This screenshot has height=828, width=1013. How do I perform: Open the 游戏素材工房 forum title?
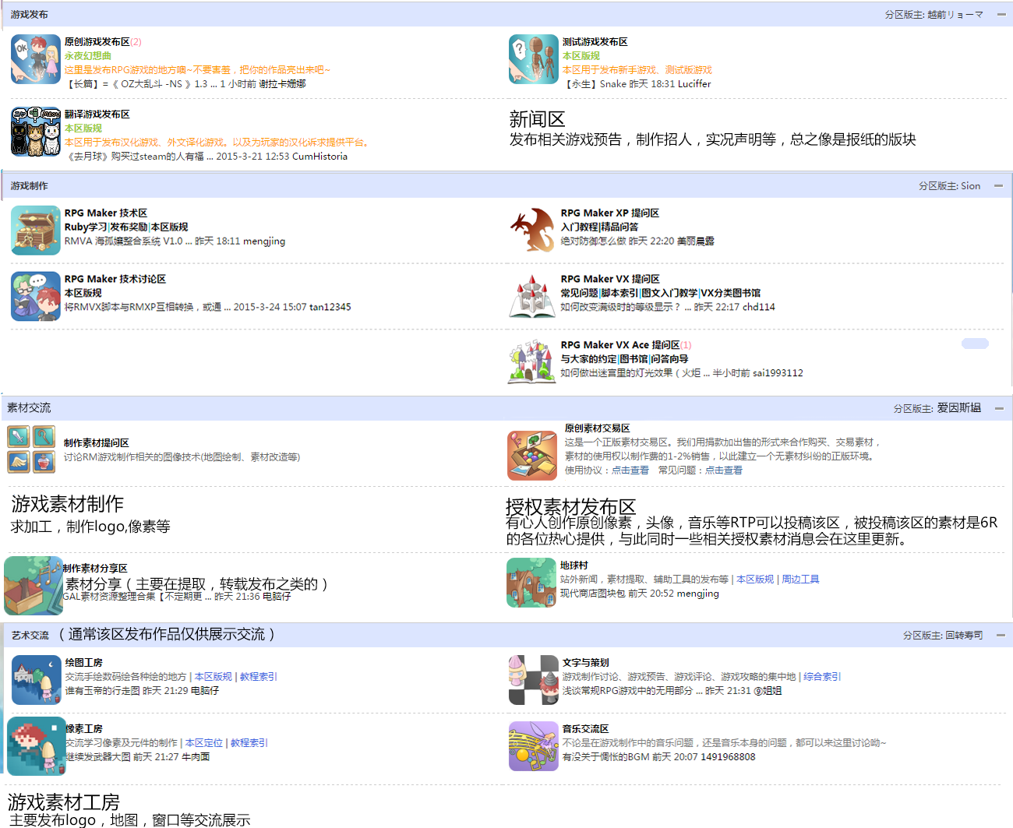pos(64,802)
